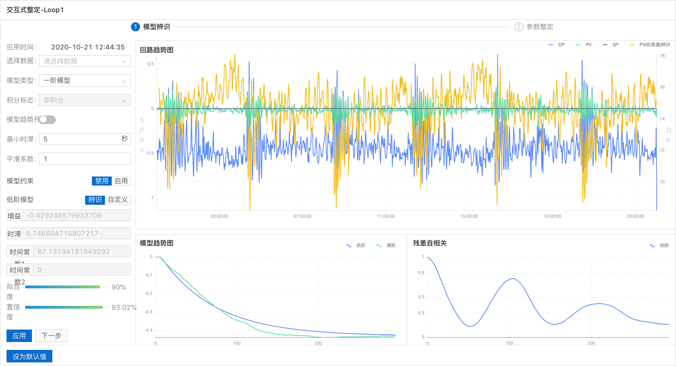Click the 模型趋势图 title

pos(156,243)
